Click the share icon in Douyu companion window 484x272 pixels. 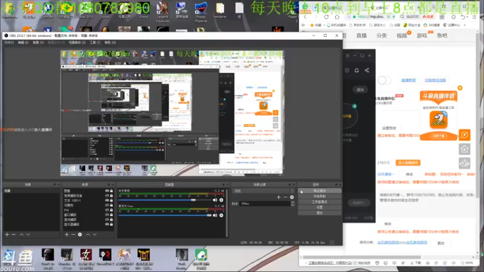(x=367, y=70)
